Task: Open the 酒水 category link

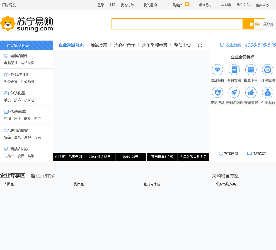Action: point(18,137)
